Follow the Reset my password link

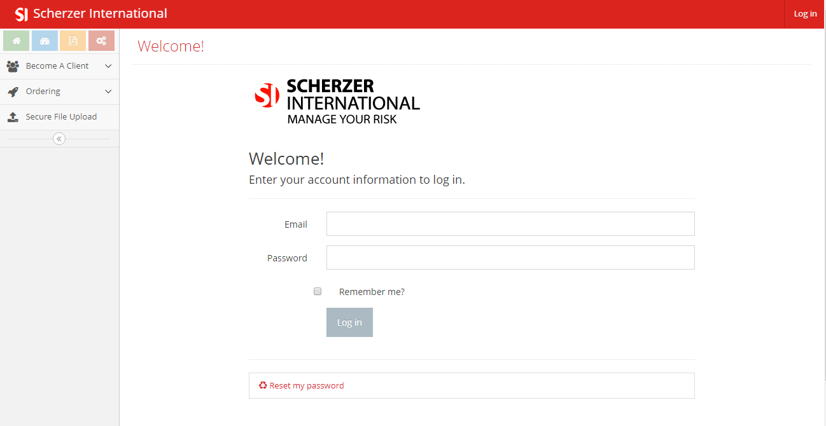pyautogui.click(x=307, y=385)
